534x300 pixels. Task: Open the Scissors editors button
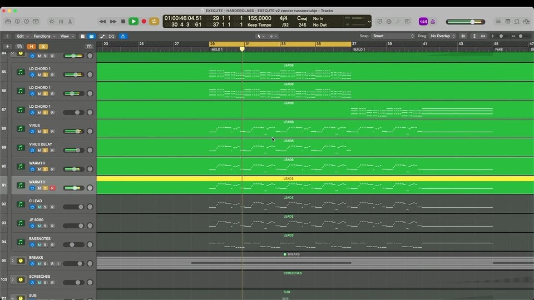(70, 21)
